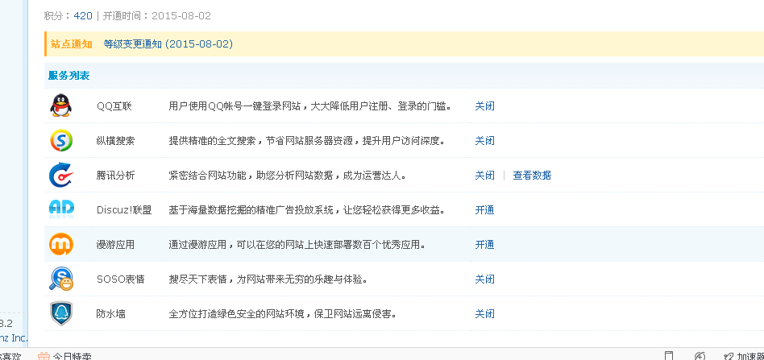
Task: Click the QQ penguin icon
Action: [x=61, y=106]
